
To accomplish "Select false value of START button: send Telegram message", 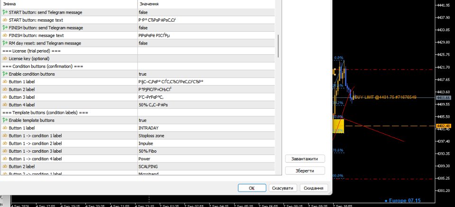I will 206,12.
